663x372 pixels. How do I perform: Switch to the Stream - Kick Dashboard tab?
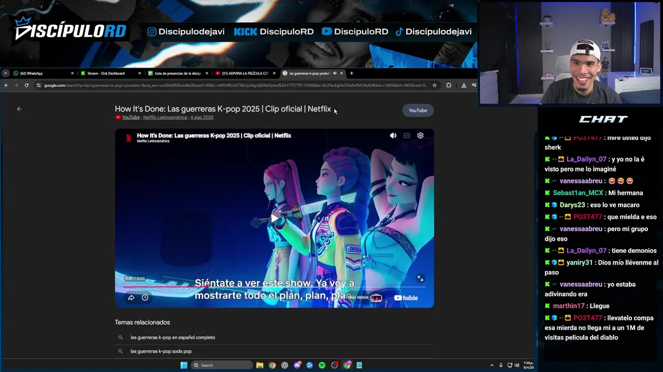coord(110,73)
